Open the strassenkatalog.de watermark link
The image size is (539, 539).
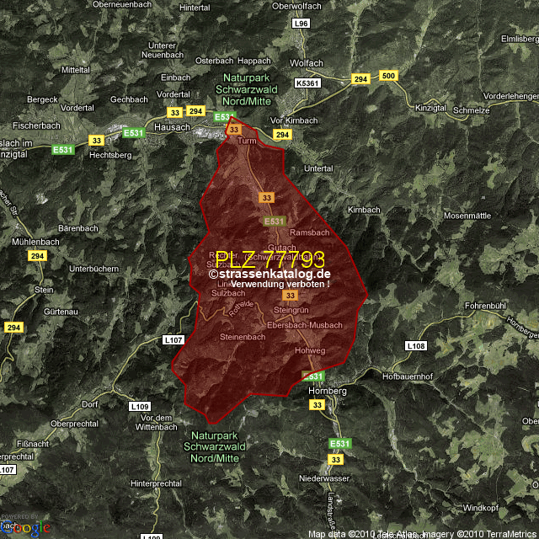tap(269, 274)
